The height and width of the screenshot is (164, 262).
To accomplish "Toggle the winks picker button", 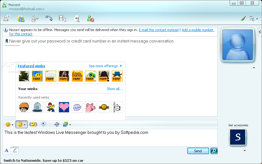I will 22,124.
